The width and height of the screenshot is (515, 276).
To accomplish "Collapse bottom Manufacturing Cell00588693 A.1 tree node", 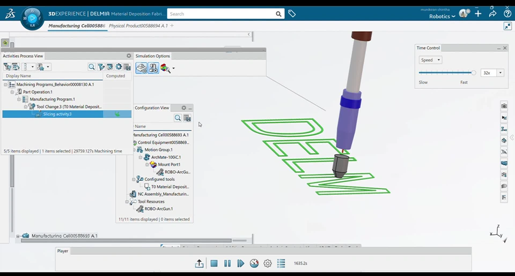I will [x=18, y=236].
